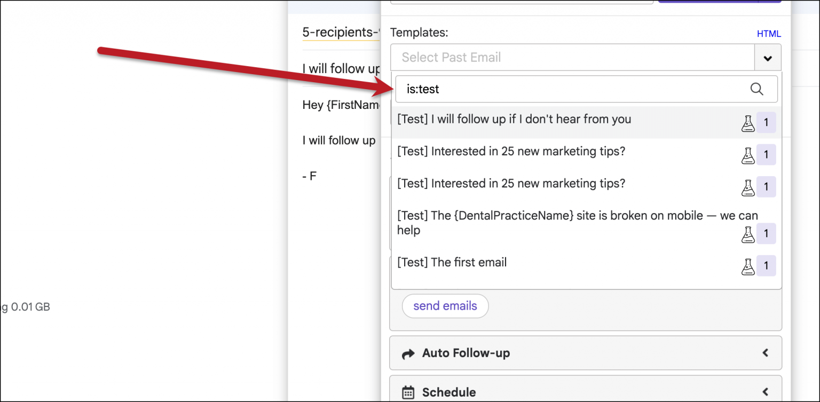The image size is (820, 402).
Task: Select the {DentalPracticeName} broken site template
Action: 534,223
